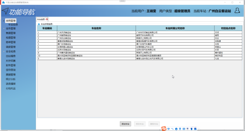
Task: Click the 车站名称 column header
Action: pyautogui.click(x=96, y=28)
